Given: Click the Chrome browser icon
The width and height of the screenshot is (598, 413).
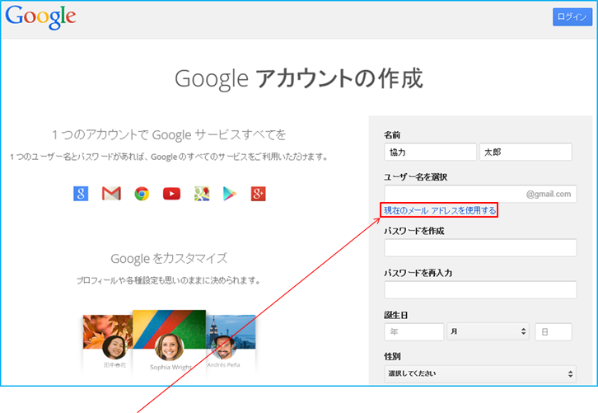Looking at the screenshot, I should (142, 194).
